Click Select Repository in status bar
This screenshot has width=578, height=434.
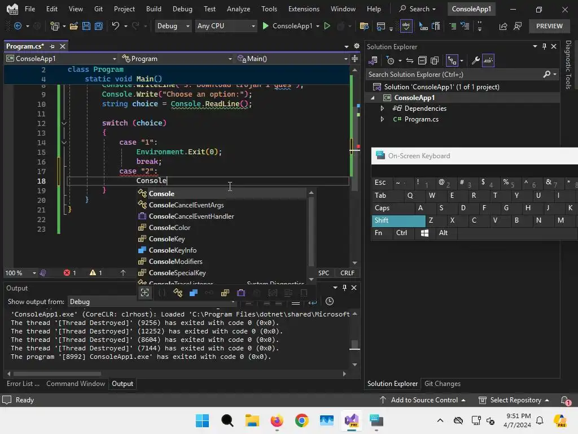coord(514,400)
